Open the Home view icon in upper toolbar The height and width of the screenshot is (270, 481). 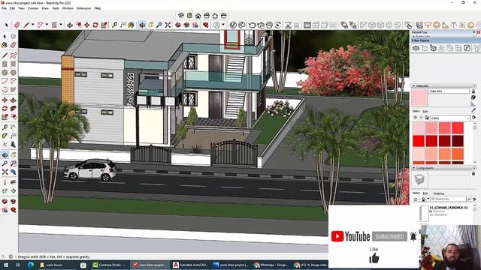click(198, 15)
